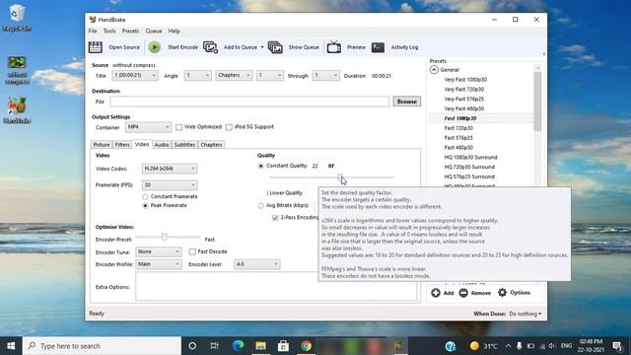Image resolution: width=631 pixels, height=355 pixels.
Task: Switch to the Picture tab
Action: tap(102, 145)
